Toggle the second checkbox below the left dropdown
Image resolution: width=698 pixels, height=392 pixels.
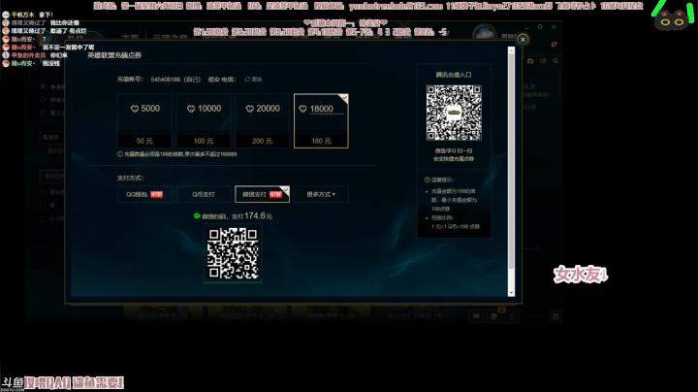(x=44, y=206)
